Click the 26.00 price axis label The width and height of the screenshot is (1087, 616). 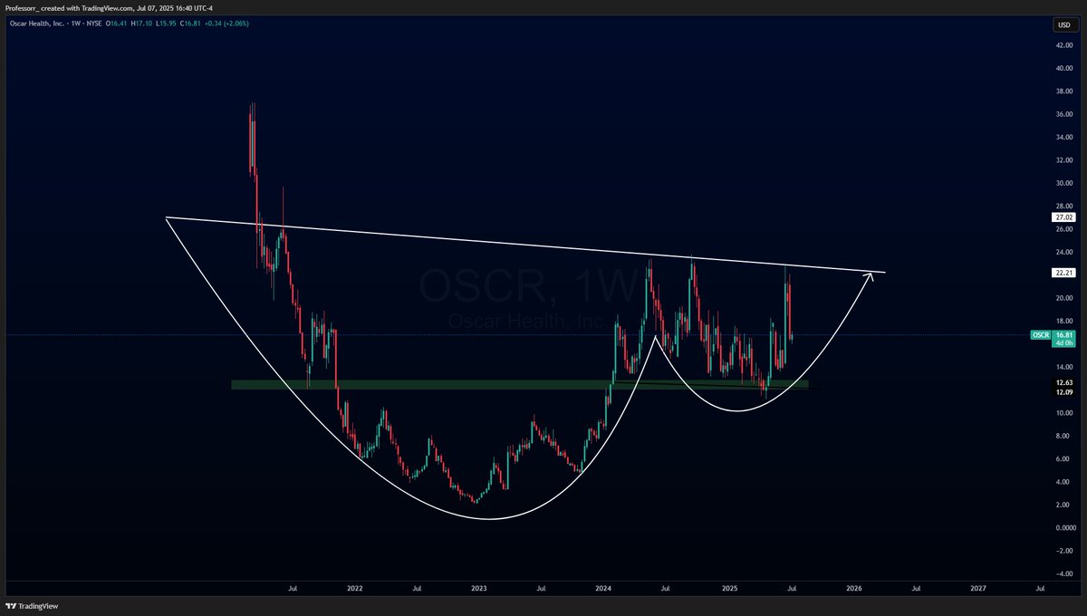pos(1063,229)
